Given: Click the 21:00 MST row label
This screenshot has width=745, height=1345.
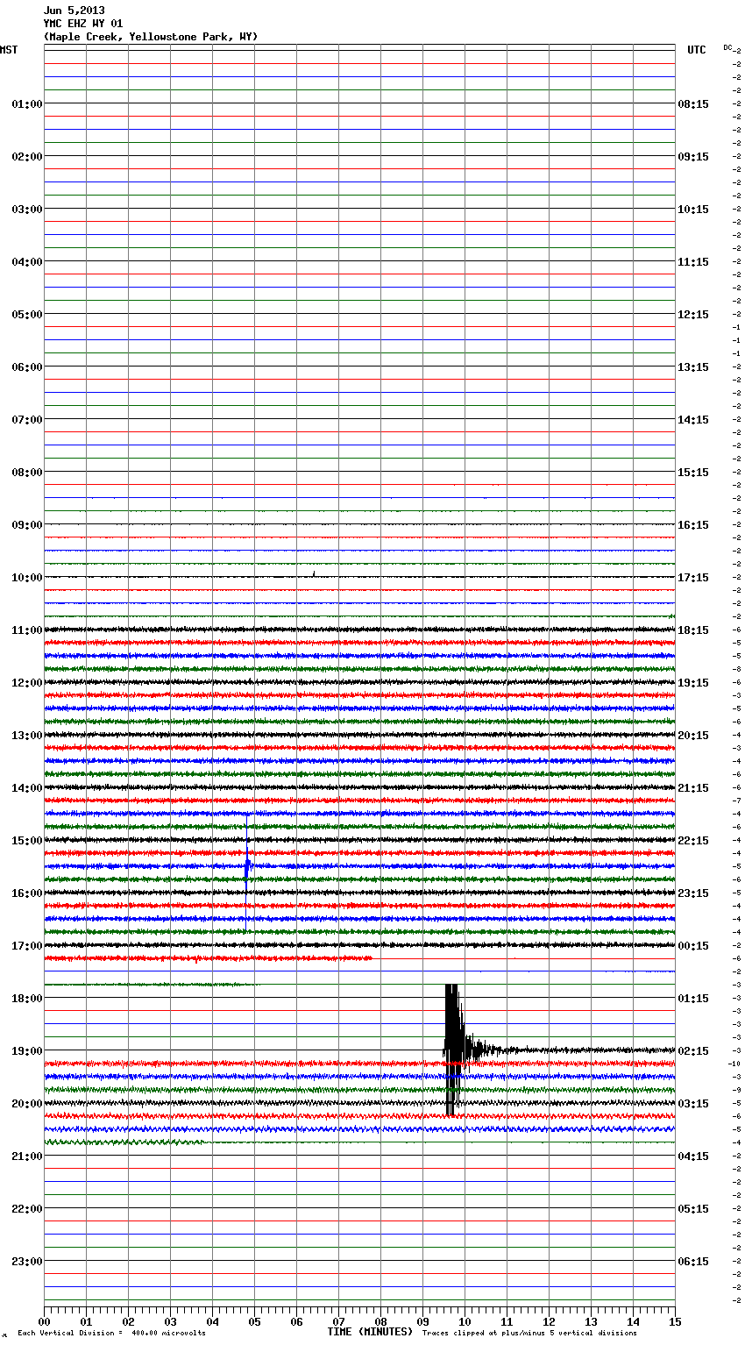Looking at the screenshot, I should pos(26,1156).
